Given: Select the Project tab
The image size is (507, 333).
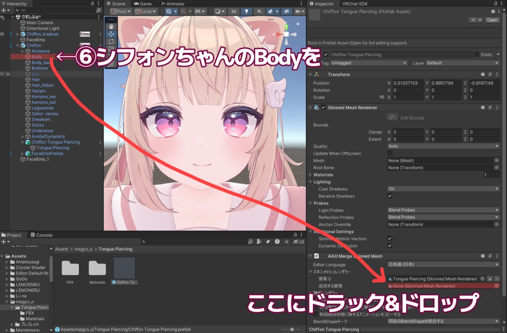Looking at the screenshot, I should point(11,235).
